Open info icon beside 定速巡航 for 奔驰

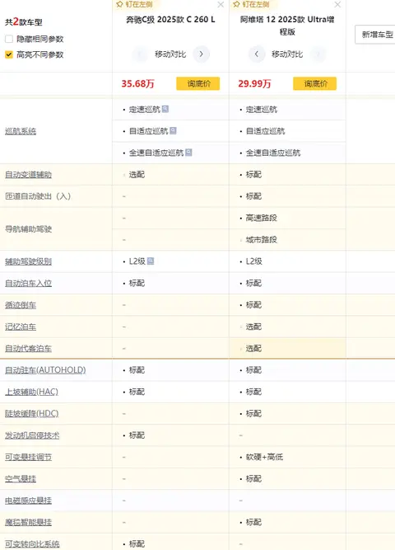tap(165, 109)
